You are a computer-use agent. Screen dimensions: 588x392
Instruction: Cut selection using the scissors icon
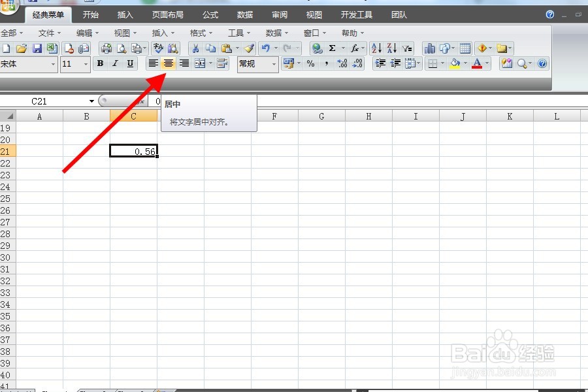tap(195, 48)
